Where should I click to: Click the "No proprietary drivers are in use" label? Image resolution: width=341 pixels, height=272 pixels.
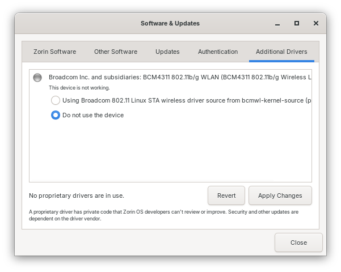click(77, 195)
